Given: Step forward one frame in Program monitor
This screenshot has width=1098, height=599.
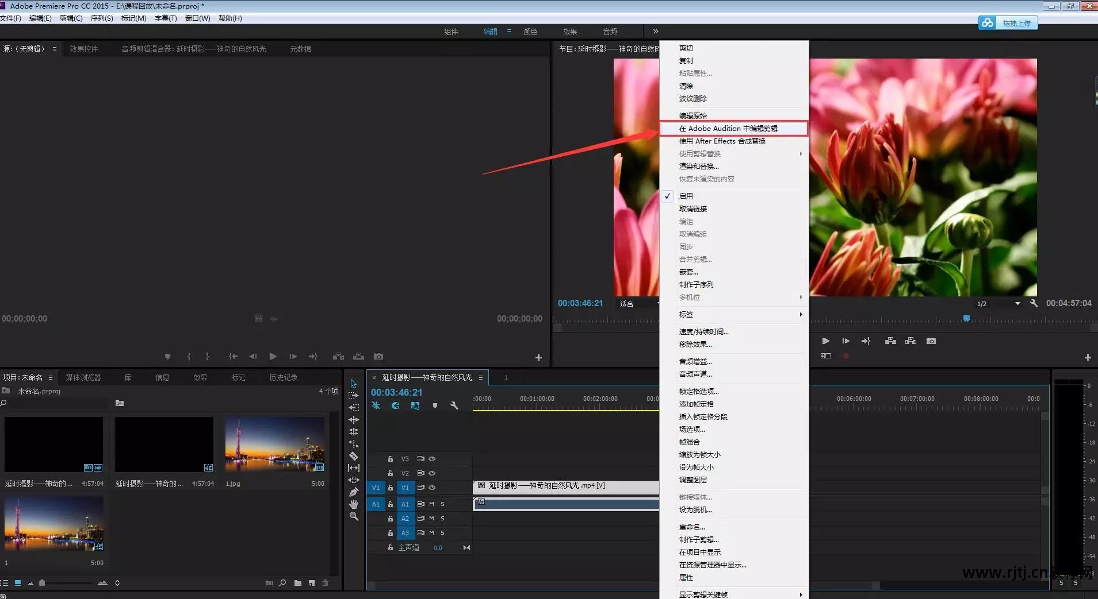Looking at the screenshot, I should click(x=846, y=341).
